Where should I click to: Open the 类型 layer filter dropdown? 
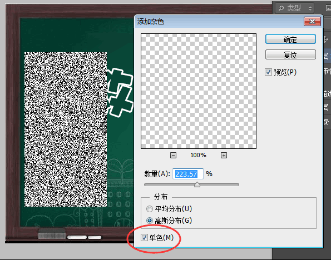[x=295, y=8]
